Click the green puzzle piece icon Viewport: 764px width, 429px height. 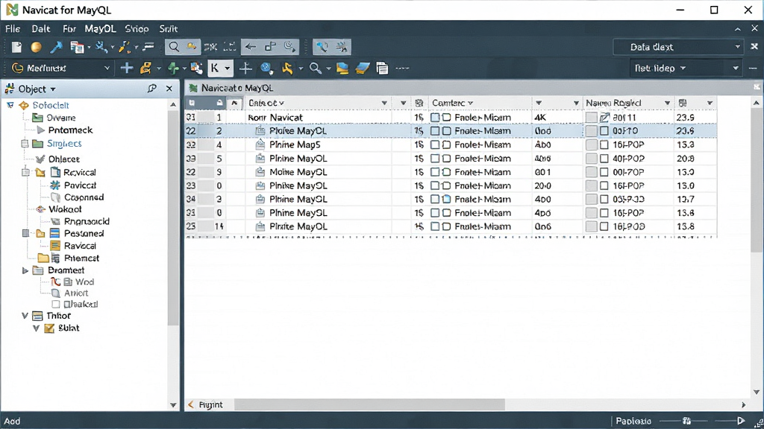coord(173,68)
